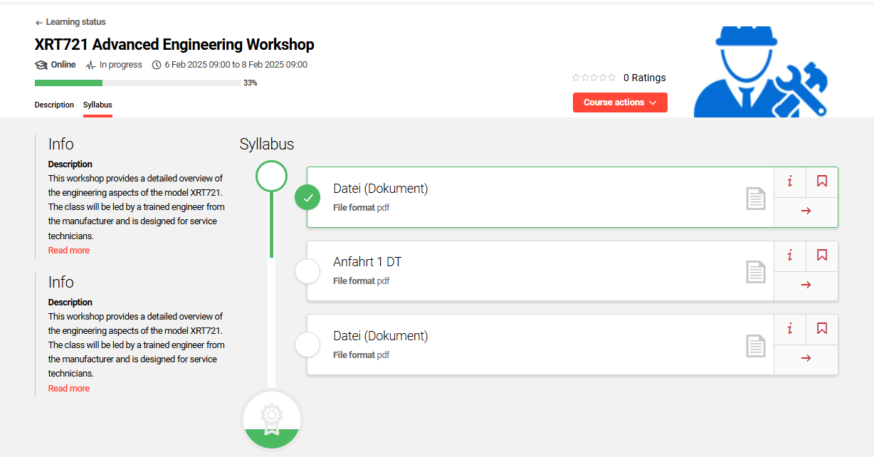
Task: Select the Syllabus tab
Action: [x=98, y=105]
